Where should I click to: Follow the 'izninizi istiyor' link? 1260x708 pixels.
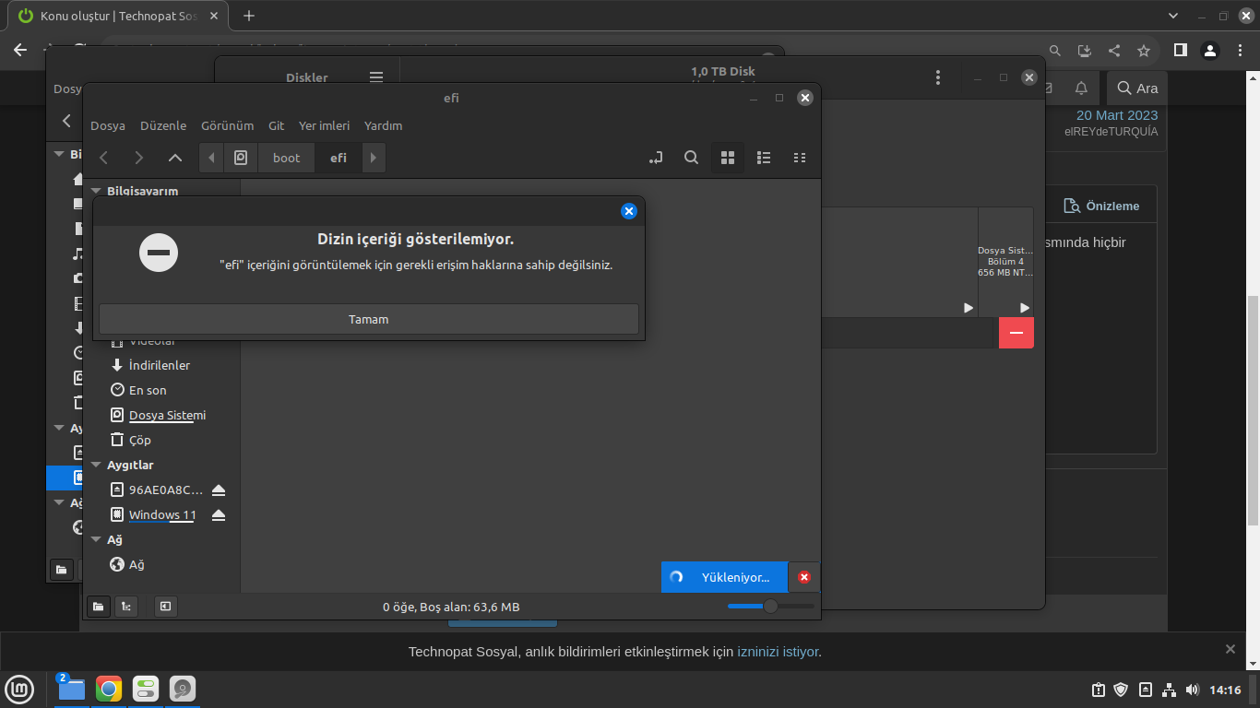point(778,652)
